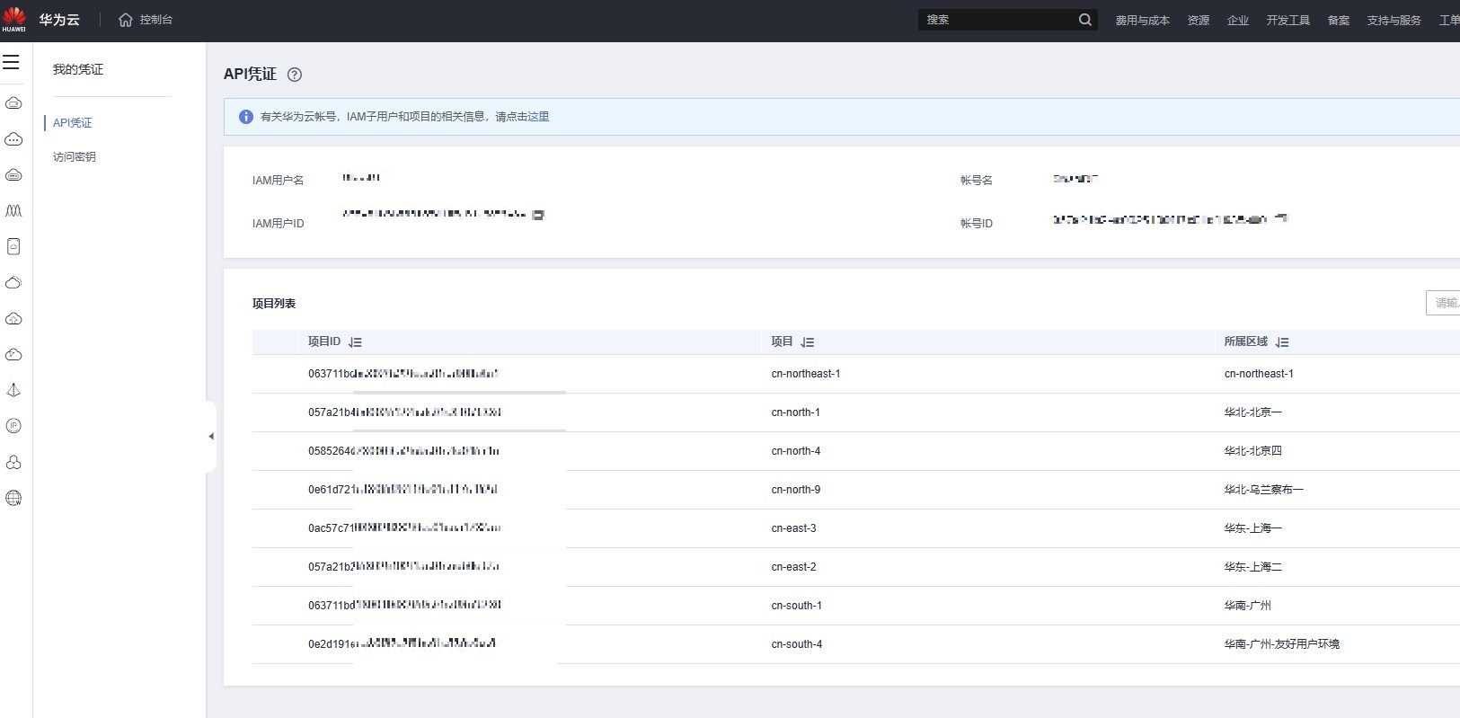Sort by 项目ID column
The width and height of the screenshot is (1460, 718).
coord(355,342)
